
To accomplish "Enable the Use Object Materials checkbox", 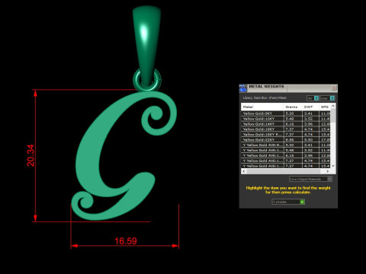I will pos(329,179).
